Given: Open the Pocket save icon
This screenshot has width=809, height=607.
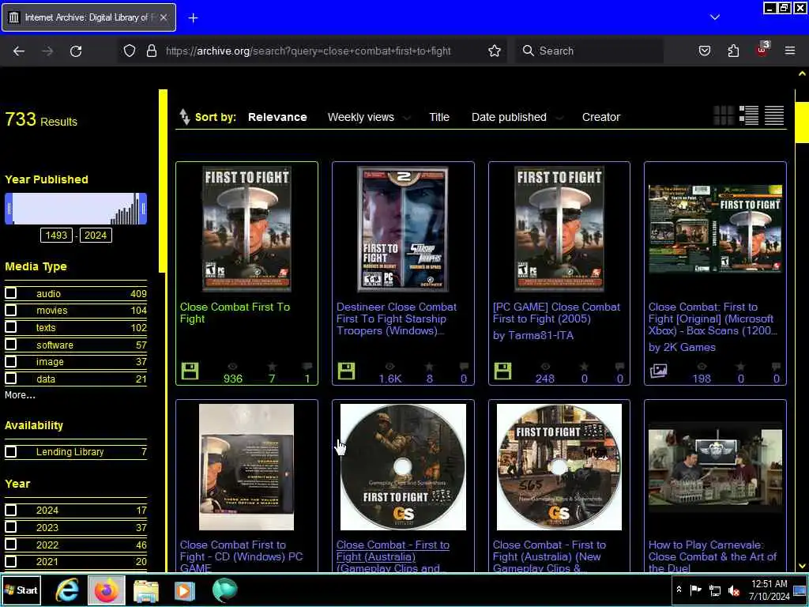Looking at the screenshot, I should click(x=704, y=51).
